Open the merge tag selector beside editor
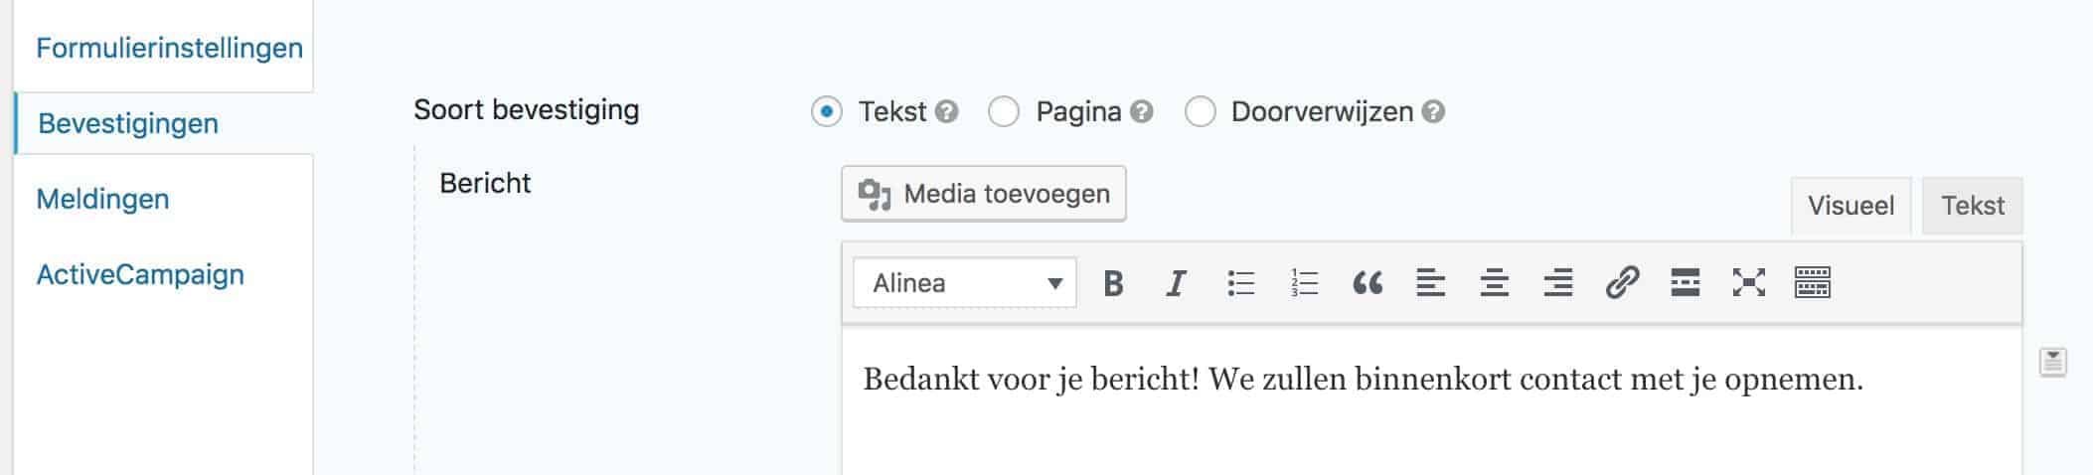2093x475 pixels. coord(2053,363)
